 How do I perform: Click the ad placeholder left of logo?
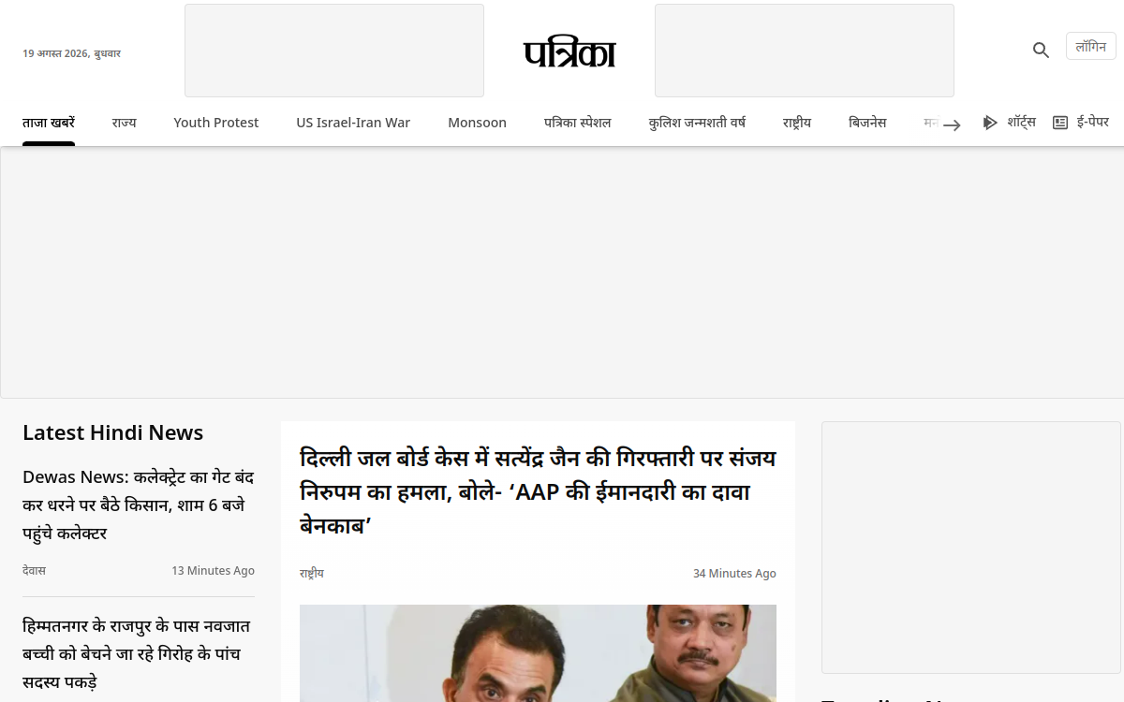[334, 51]
